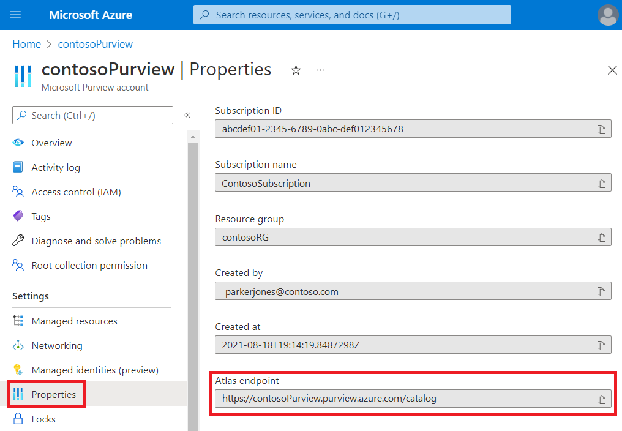Open contosoPurview from the breadcrumb
622x431 pixels.
[95, 44]
